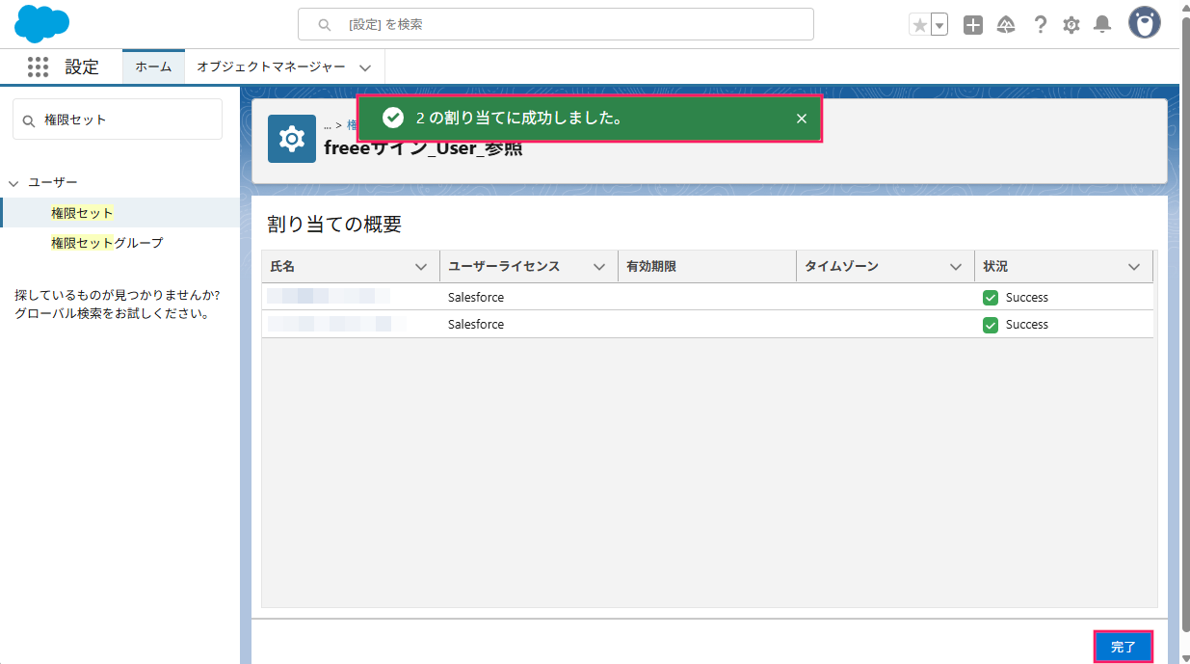Screen dimensions: 1190x664
Task: Expand the オブジェクトマネージャー tab chevron
Action: click(x=365, y=67)
